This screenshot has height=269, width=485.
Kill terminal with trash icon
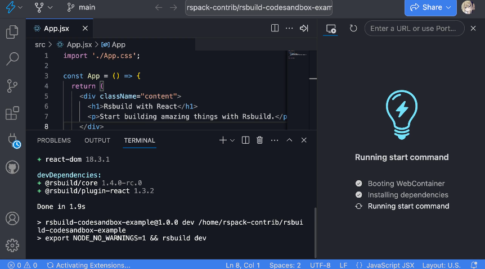[x=260, y=140]
